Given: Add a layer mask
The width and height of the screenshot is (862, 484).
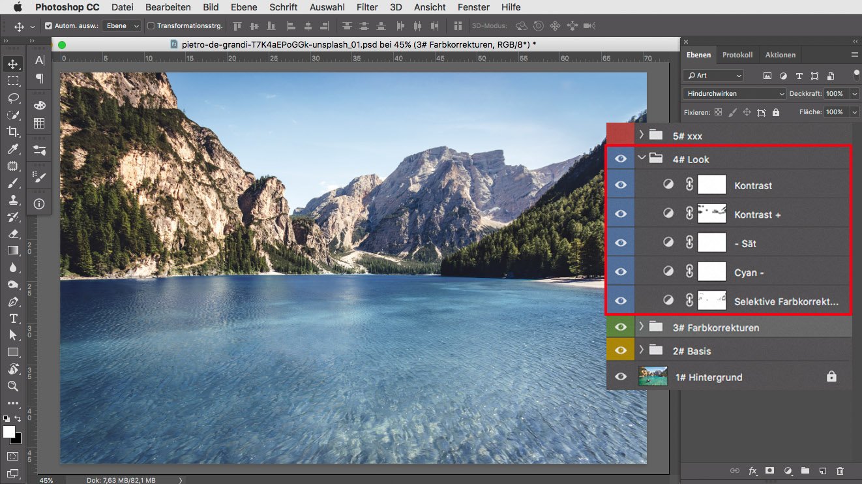Looking at the screenshot, I should click(769, 470).
